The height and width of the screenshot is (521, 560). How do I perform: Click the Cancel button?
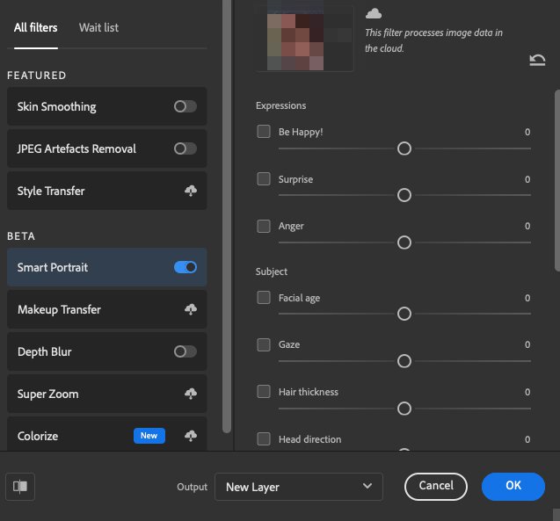tap(436, 486)
